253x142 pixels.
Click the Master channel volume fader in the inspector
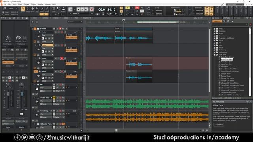(x=22, y=94)
